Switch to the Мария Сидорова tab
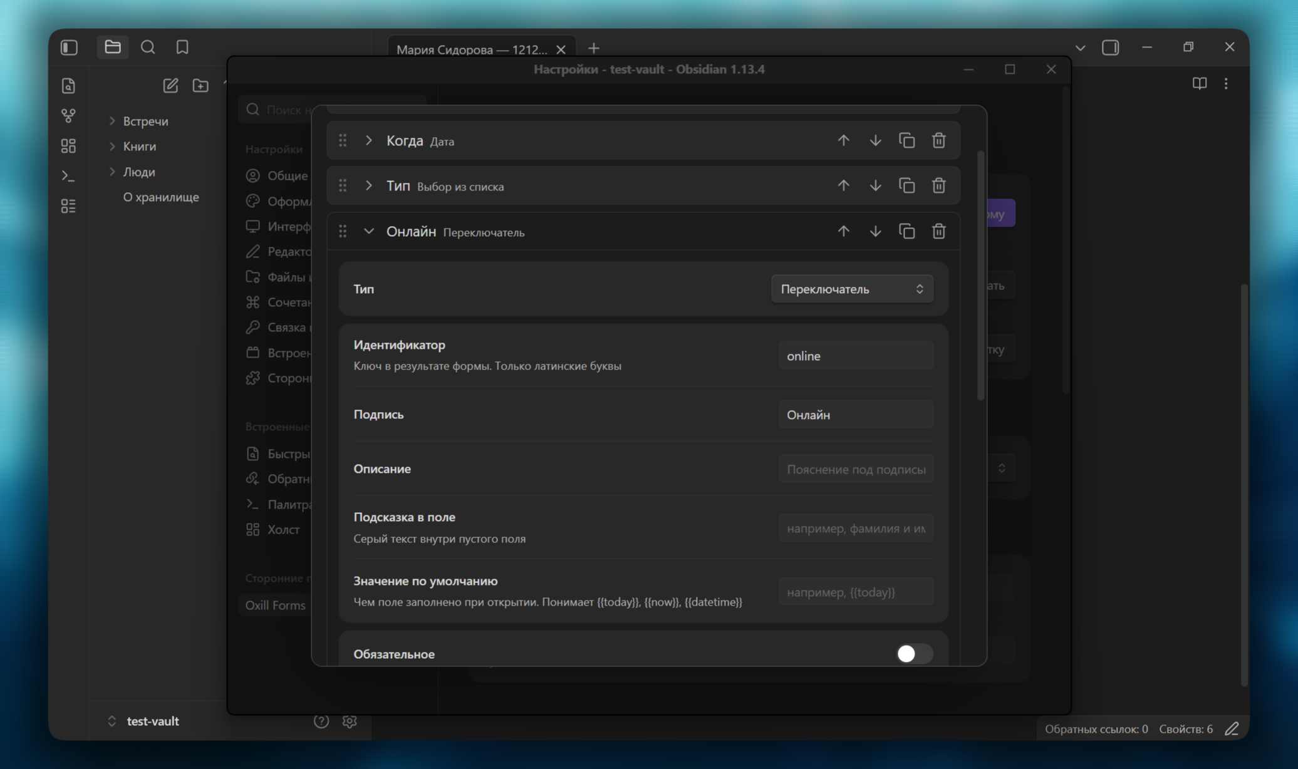 point(471,49)
